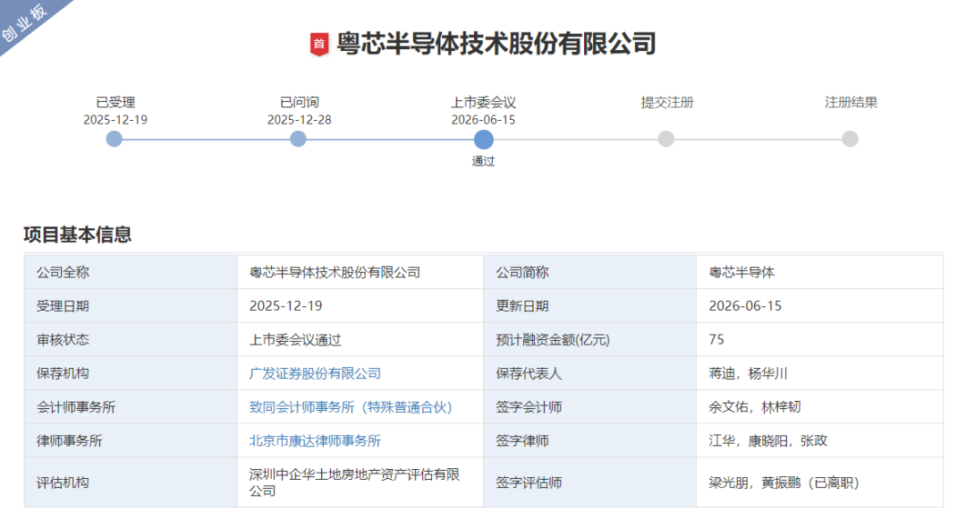Click the 公司简称 label cell
Viewport: 966px width, 529px height.
point(590,272)
